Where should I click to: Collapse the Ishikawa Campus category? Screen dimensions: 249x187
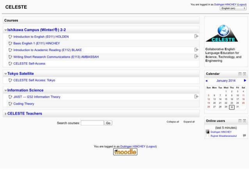pyautogui.click(x=5, y=30)
